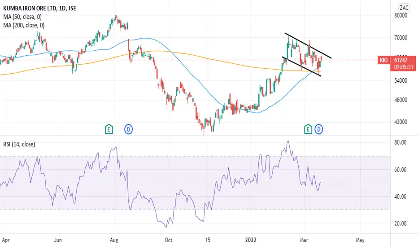Click the Mar date axis label

pos(304,240)
